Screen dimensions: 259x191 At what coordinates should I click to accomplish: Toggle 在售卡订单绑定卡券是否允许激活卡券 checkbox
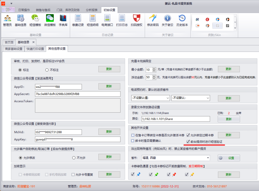[133, 135]
